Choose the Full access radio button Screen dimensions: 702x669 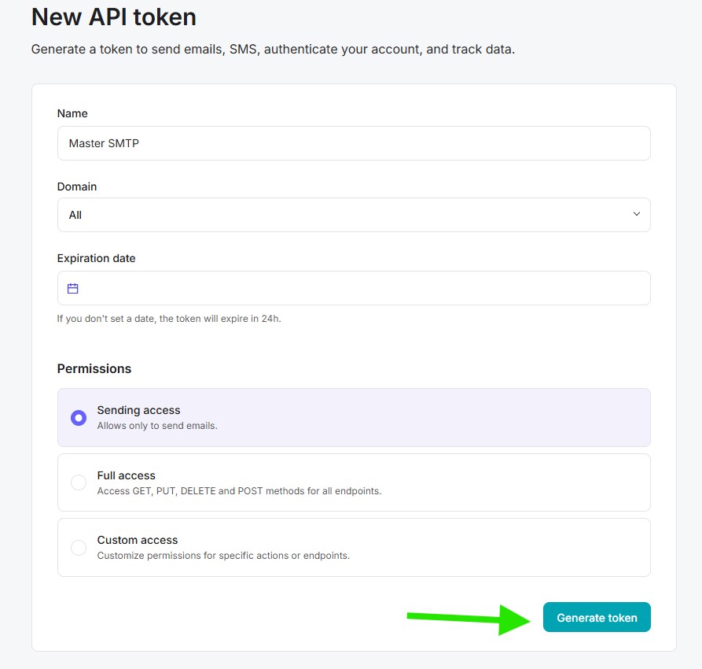[79, 482]
